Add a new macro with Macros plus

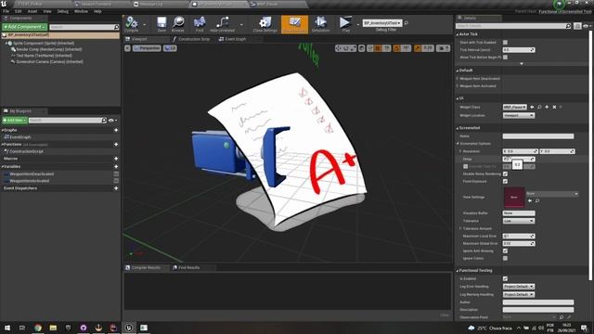(116, 159)
